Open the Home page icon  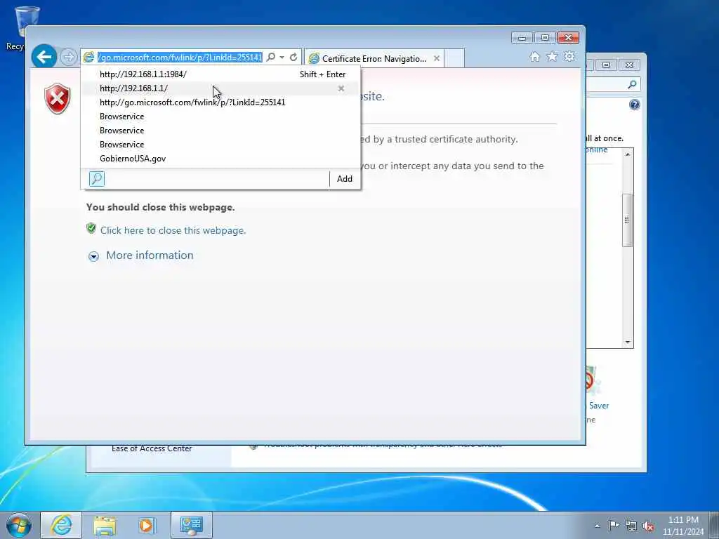[534, 56]
